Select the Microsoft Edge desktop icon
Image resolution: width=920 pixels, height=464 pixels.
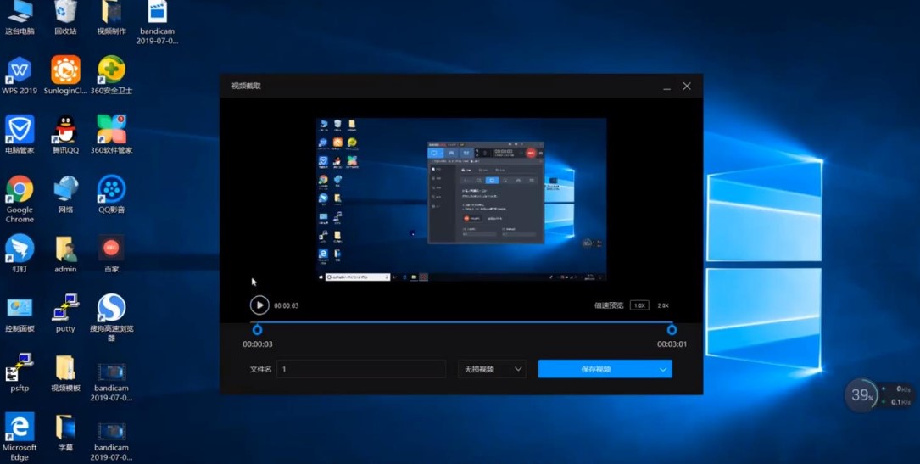20,428
